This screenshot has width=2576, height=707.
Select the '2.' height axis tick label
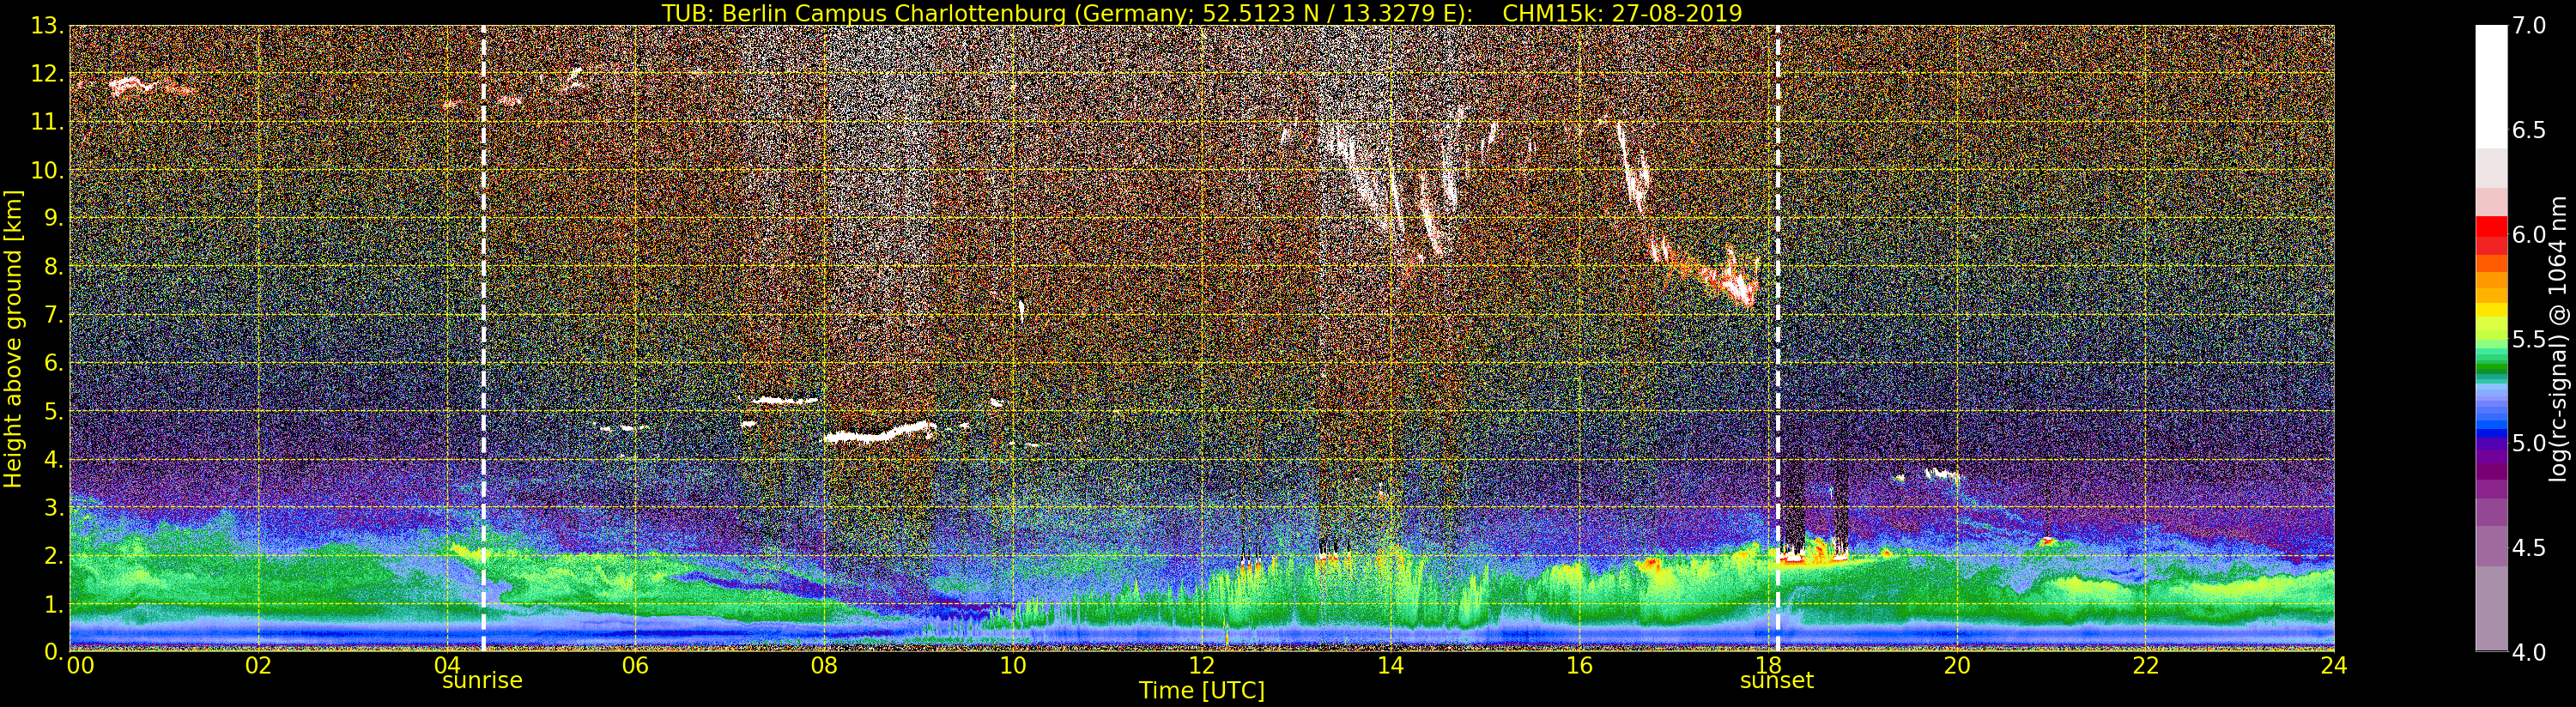tap(53, 555)
